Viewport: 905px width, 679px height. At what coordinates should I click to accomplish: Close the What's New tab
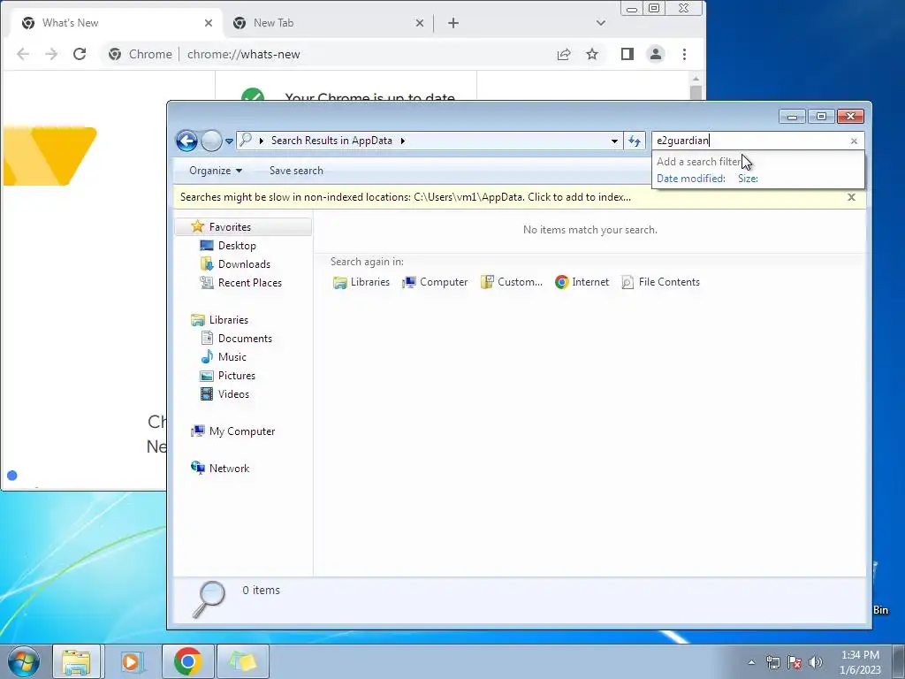tap(209, 23)
